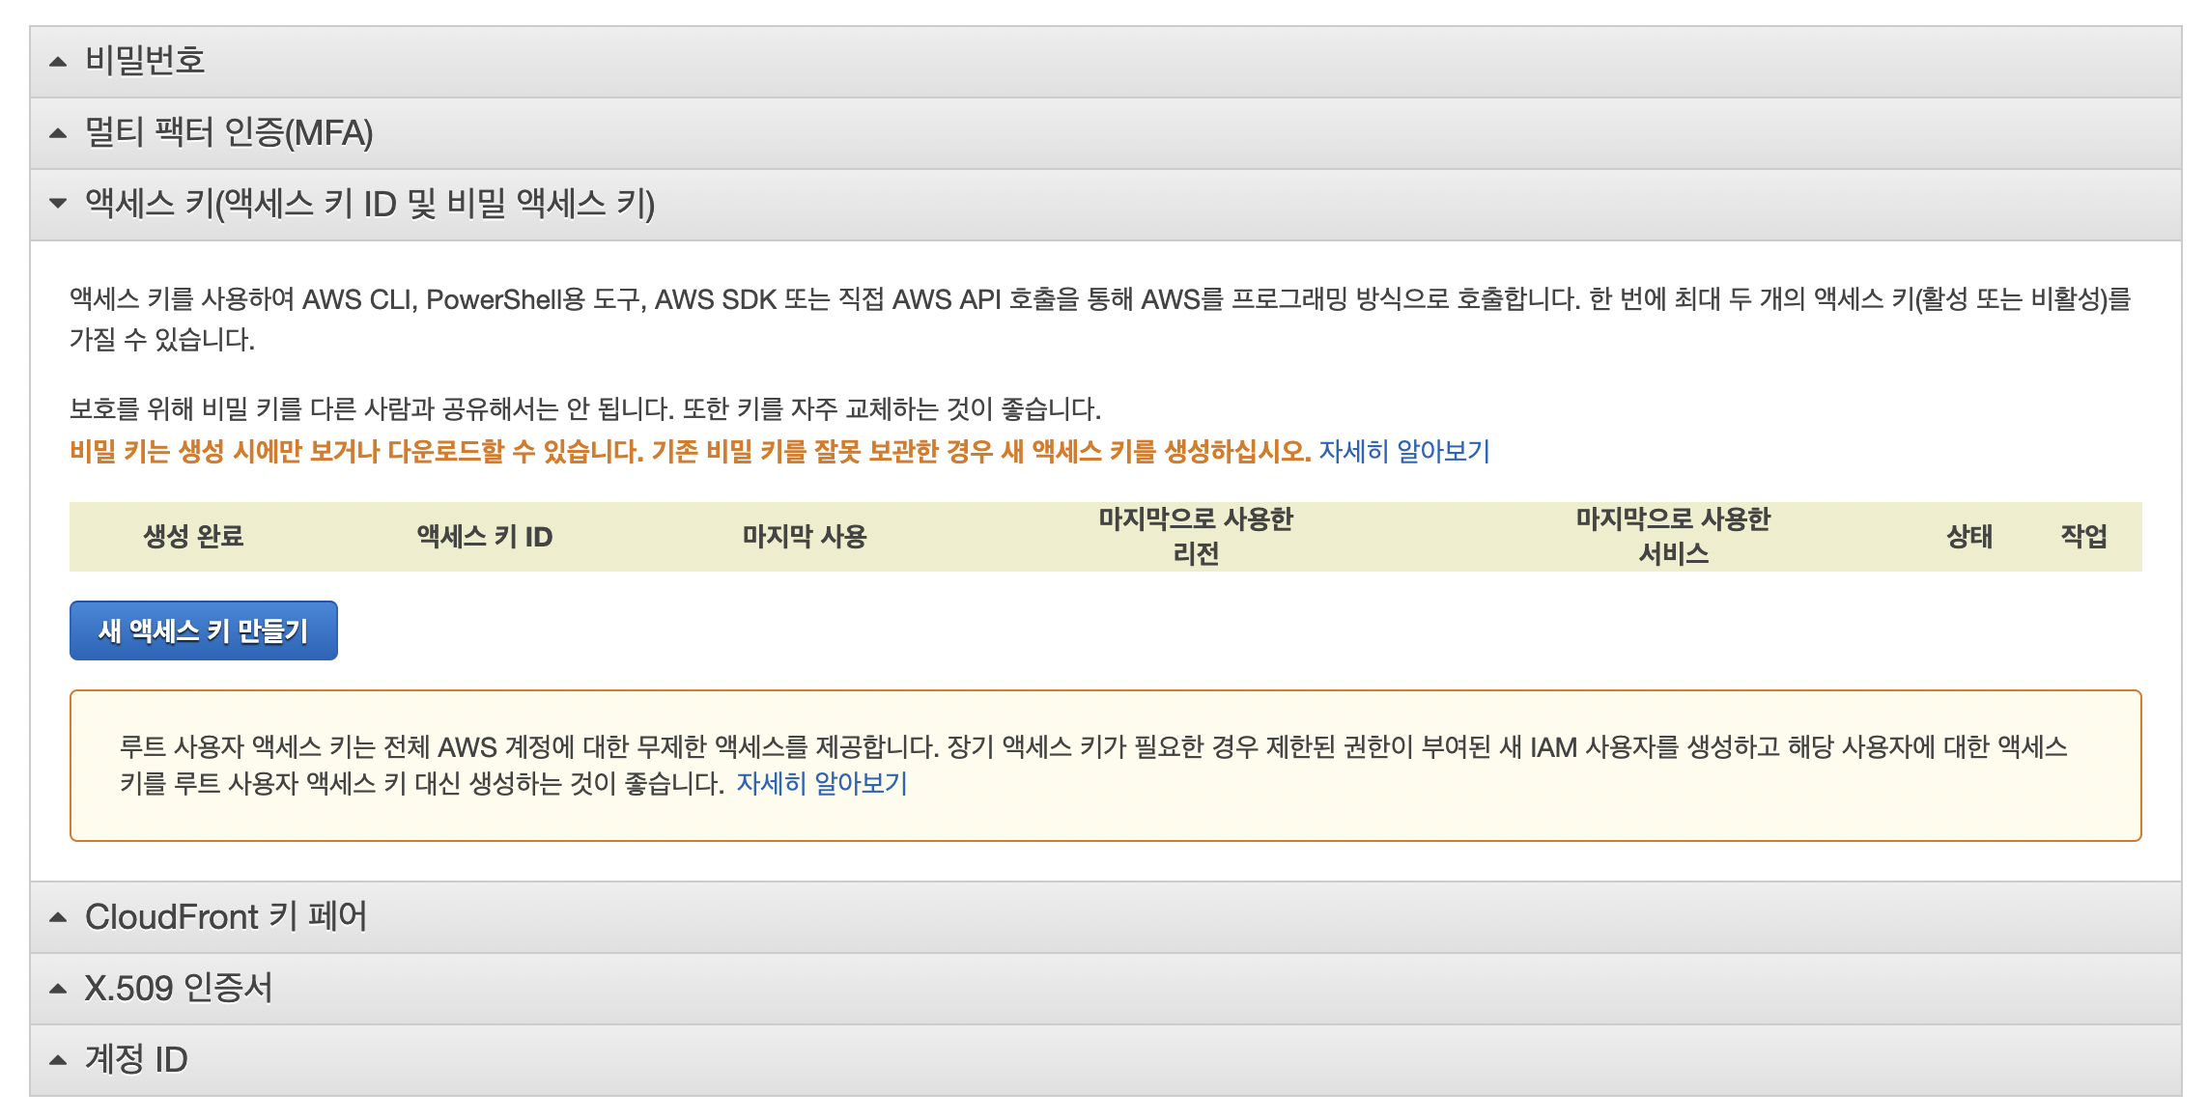
Task: Click the 새 액세스 키 만들기 button
Action: point(204,630)
